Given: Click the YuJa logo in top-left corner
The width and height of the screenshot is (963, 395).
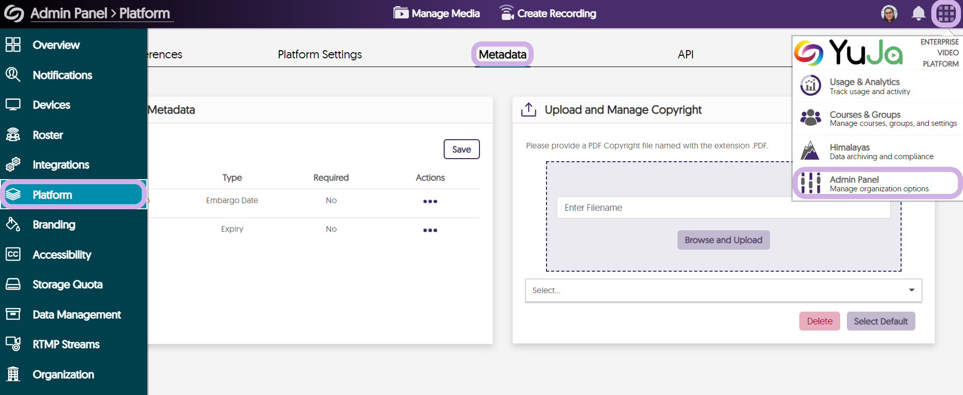Looking at the screenshot, I should [x=14, y=13].
